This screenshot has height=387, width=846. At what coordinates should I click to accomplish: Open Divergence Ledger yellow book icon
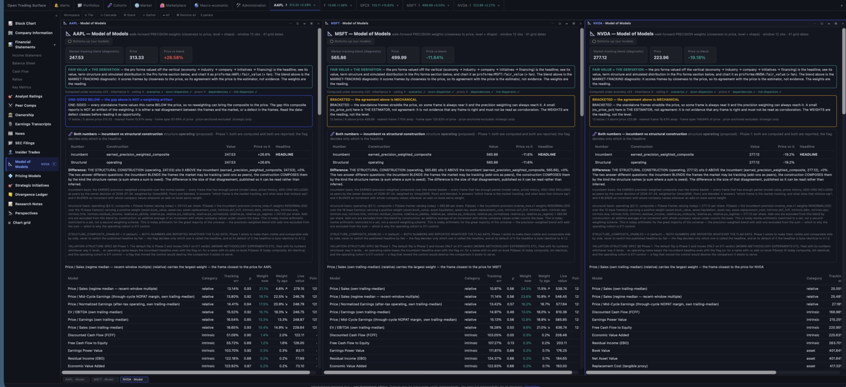(10, 195)
